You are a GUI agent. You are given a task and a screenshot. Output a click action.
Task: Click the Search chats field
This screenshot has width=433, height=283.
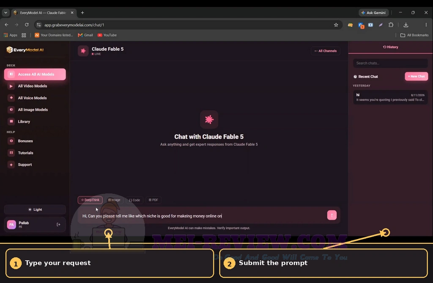390,63
